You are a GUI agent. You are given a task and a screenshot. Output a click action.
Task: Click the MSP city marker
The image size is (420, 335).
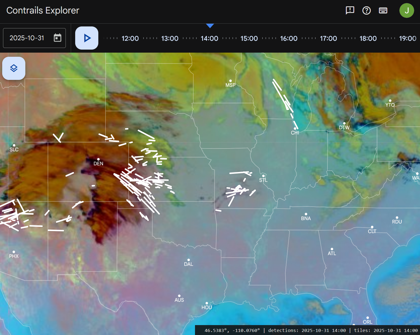point(231,81)
